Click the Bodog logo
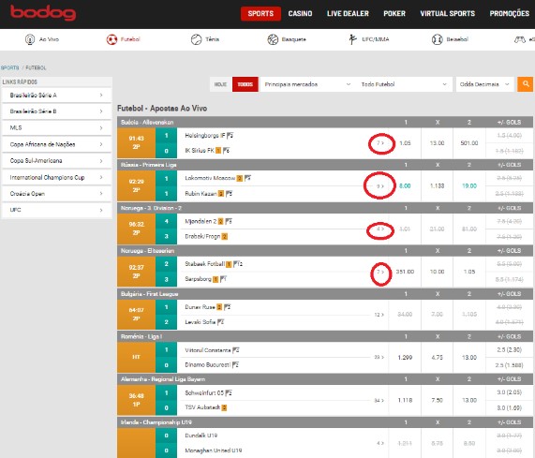Viewport: 535px width, 458px height. click(x=43, y=13)
